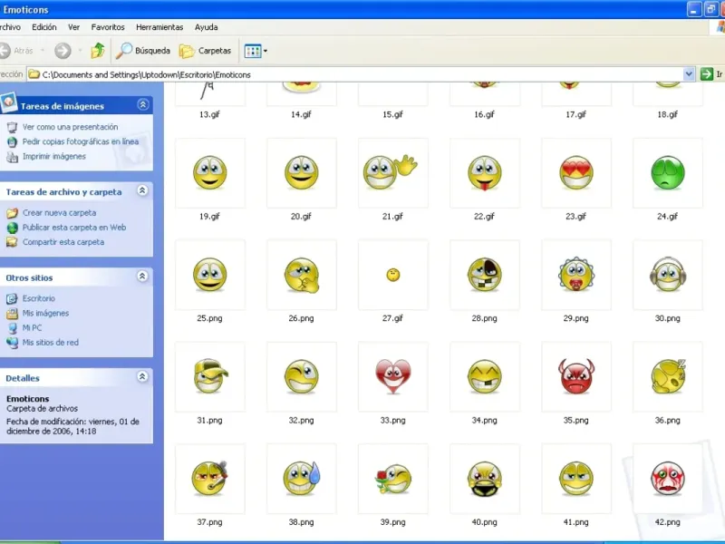725x544 pixels.
Task: Select the red heart emoticon 33.png
Action: pyautogui.click(x=393, y=376)
